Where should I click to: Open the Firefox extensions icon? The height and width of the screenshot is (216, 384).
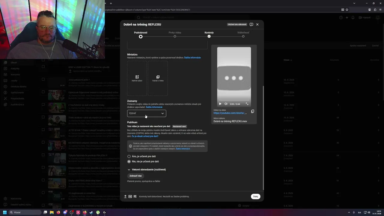coord(375,10)
